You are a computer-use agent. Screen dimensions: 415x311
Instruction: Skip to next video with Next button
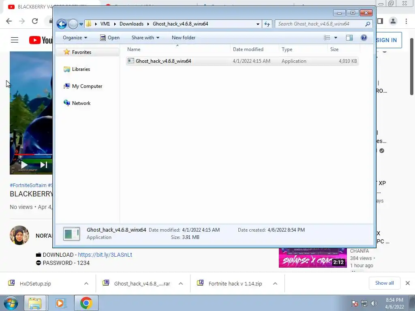44,165
